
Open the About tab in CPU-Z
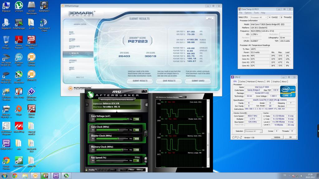[284, 82]
